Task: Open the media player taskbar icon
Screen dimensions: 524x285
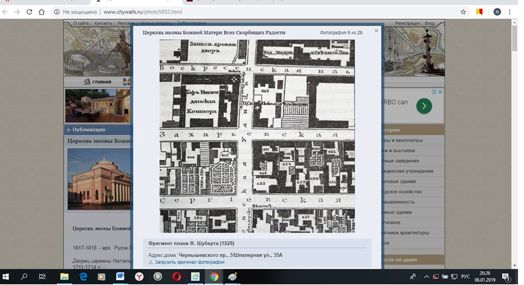Action: click(x=102, y=277)
